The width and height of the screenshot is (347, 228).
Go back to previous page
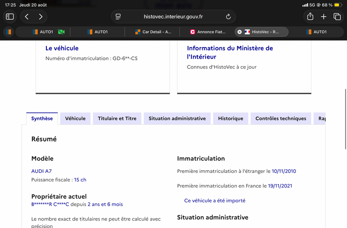tap(27, 17)
